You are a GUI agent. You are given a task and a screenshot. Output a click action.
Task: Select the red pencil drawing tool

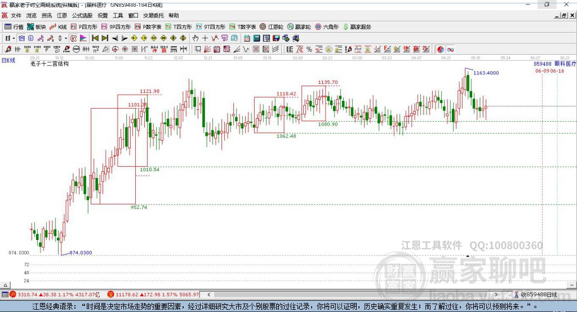coord(8,49)
